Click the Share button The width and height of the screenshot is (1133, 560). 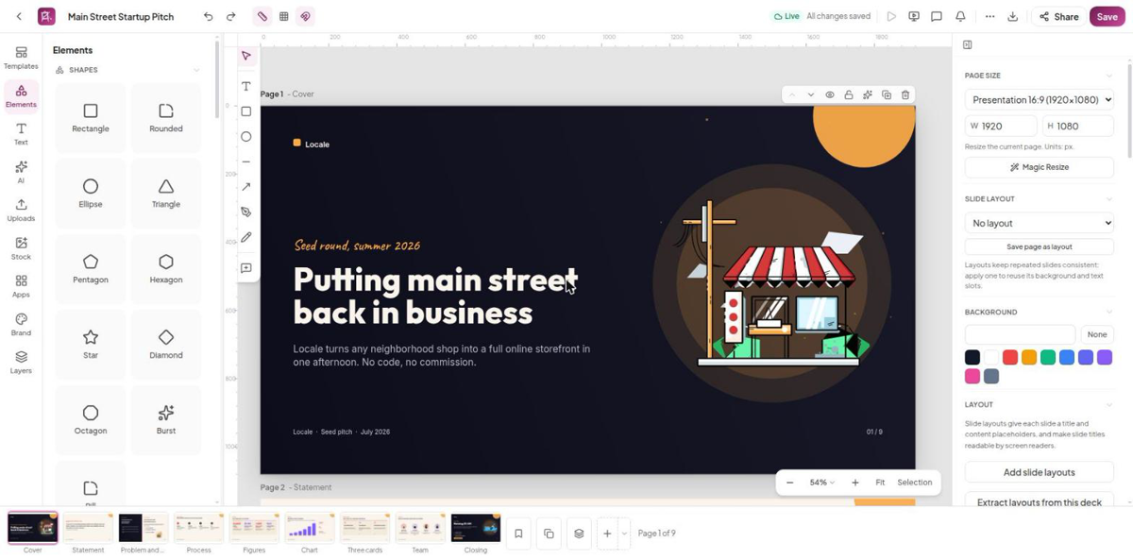1058,16
